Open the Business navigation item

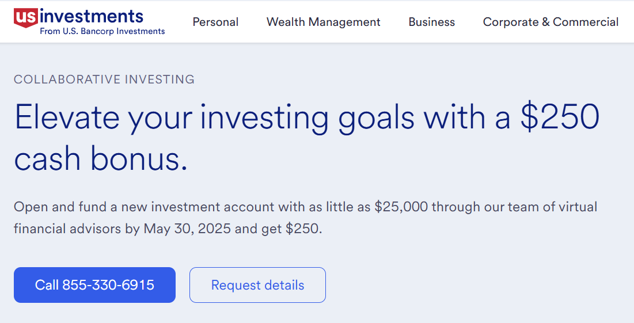(431, 22)
